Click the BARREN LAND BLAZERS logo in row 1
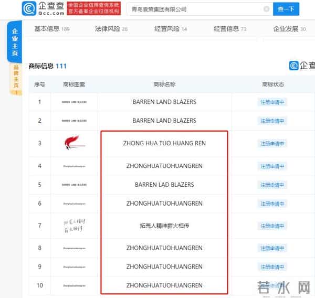This screenshot has width=315, height=298. pyautogui.click(x=73, y=102)
